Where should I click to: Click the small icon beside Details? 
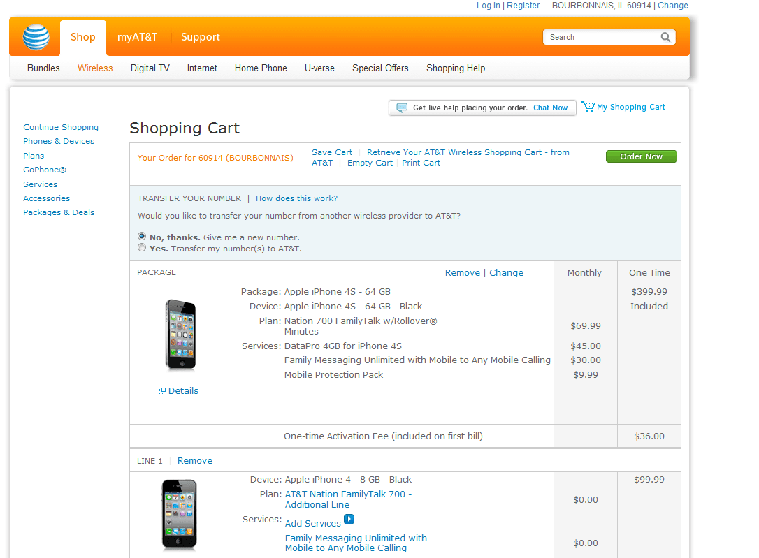163,391
